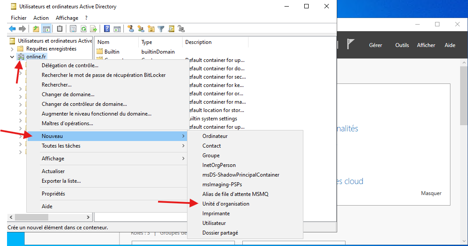
Task: Click tree pane scrollbar right arrow
Action: click(x=88, y=217)
